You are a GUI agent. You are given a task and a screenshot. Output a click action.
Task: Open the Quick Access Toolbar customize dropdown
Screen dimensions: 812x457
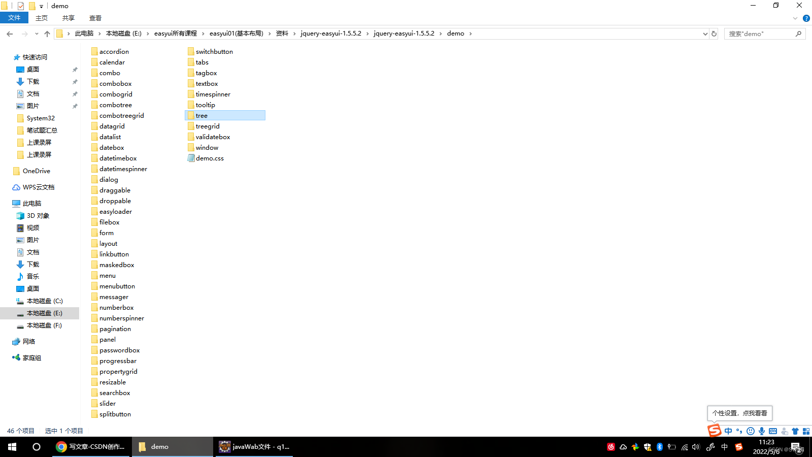[41, 6]
